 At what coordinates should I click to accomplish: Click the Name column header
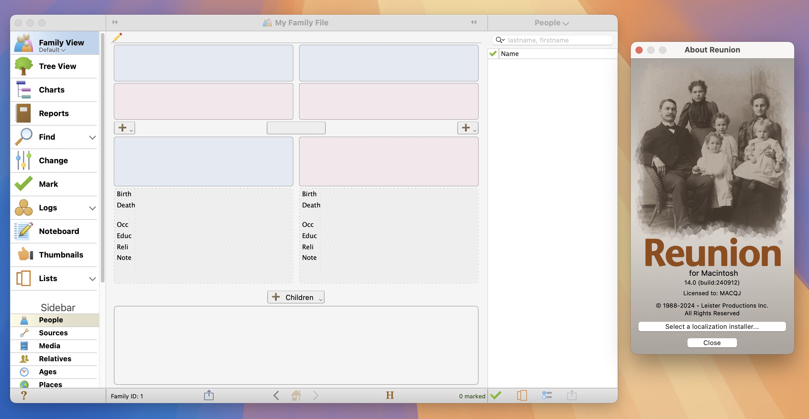click(558, 54)
